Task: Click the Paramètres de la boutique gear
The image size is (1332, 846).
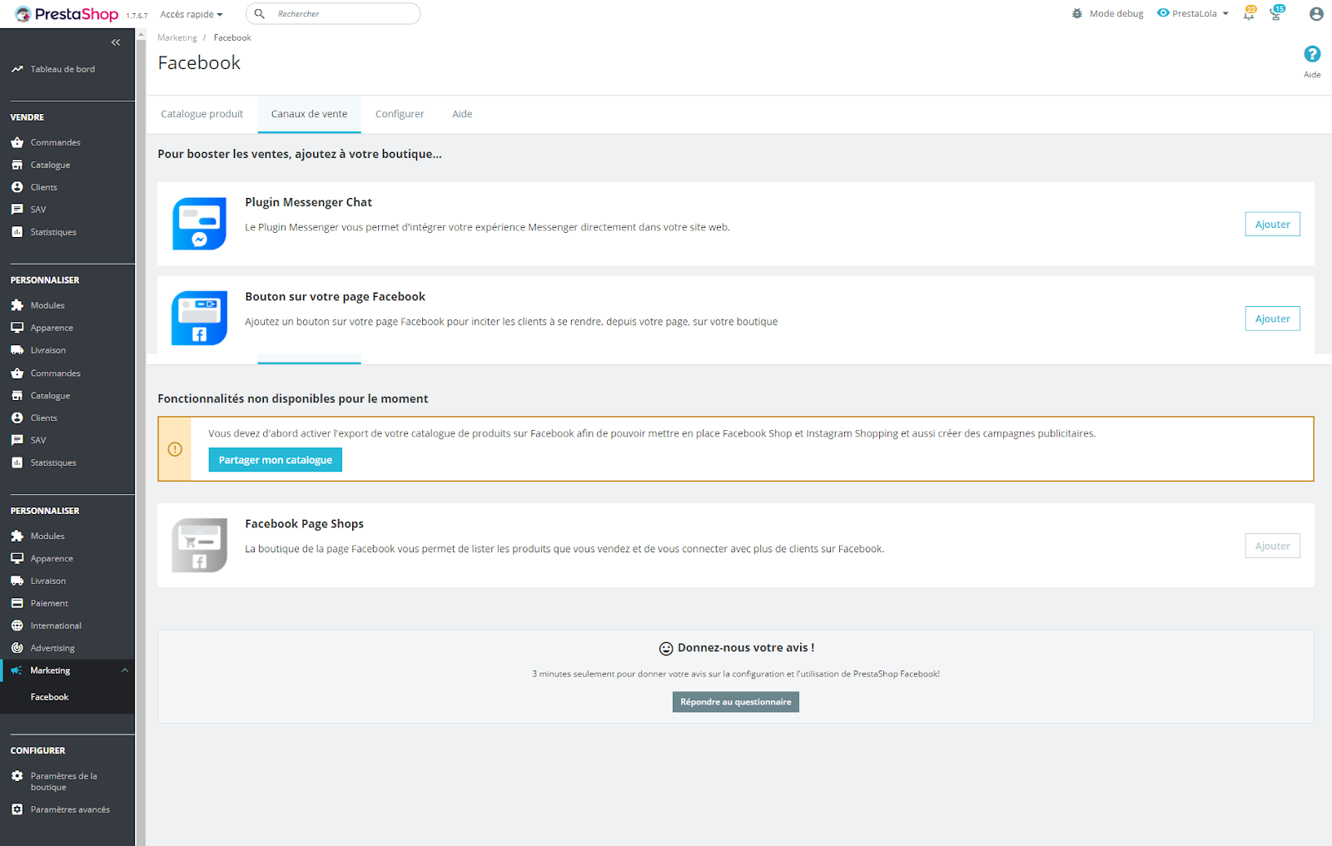Action: (17, 776)
